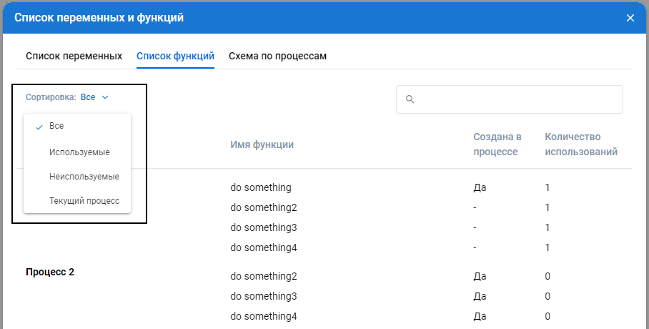Filter by Текущий процесс option
The width and height of the screenshot is (649, 329).
(84, 201)
